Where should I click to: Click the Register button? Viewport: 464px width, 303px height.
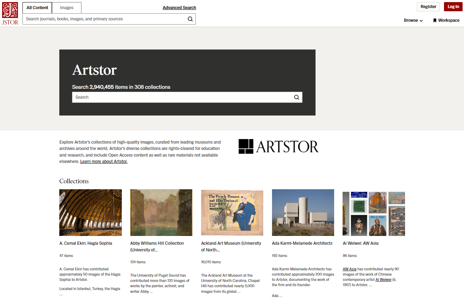428,7
